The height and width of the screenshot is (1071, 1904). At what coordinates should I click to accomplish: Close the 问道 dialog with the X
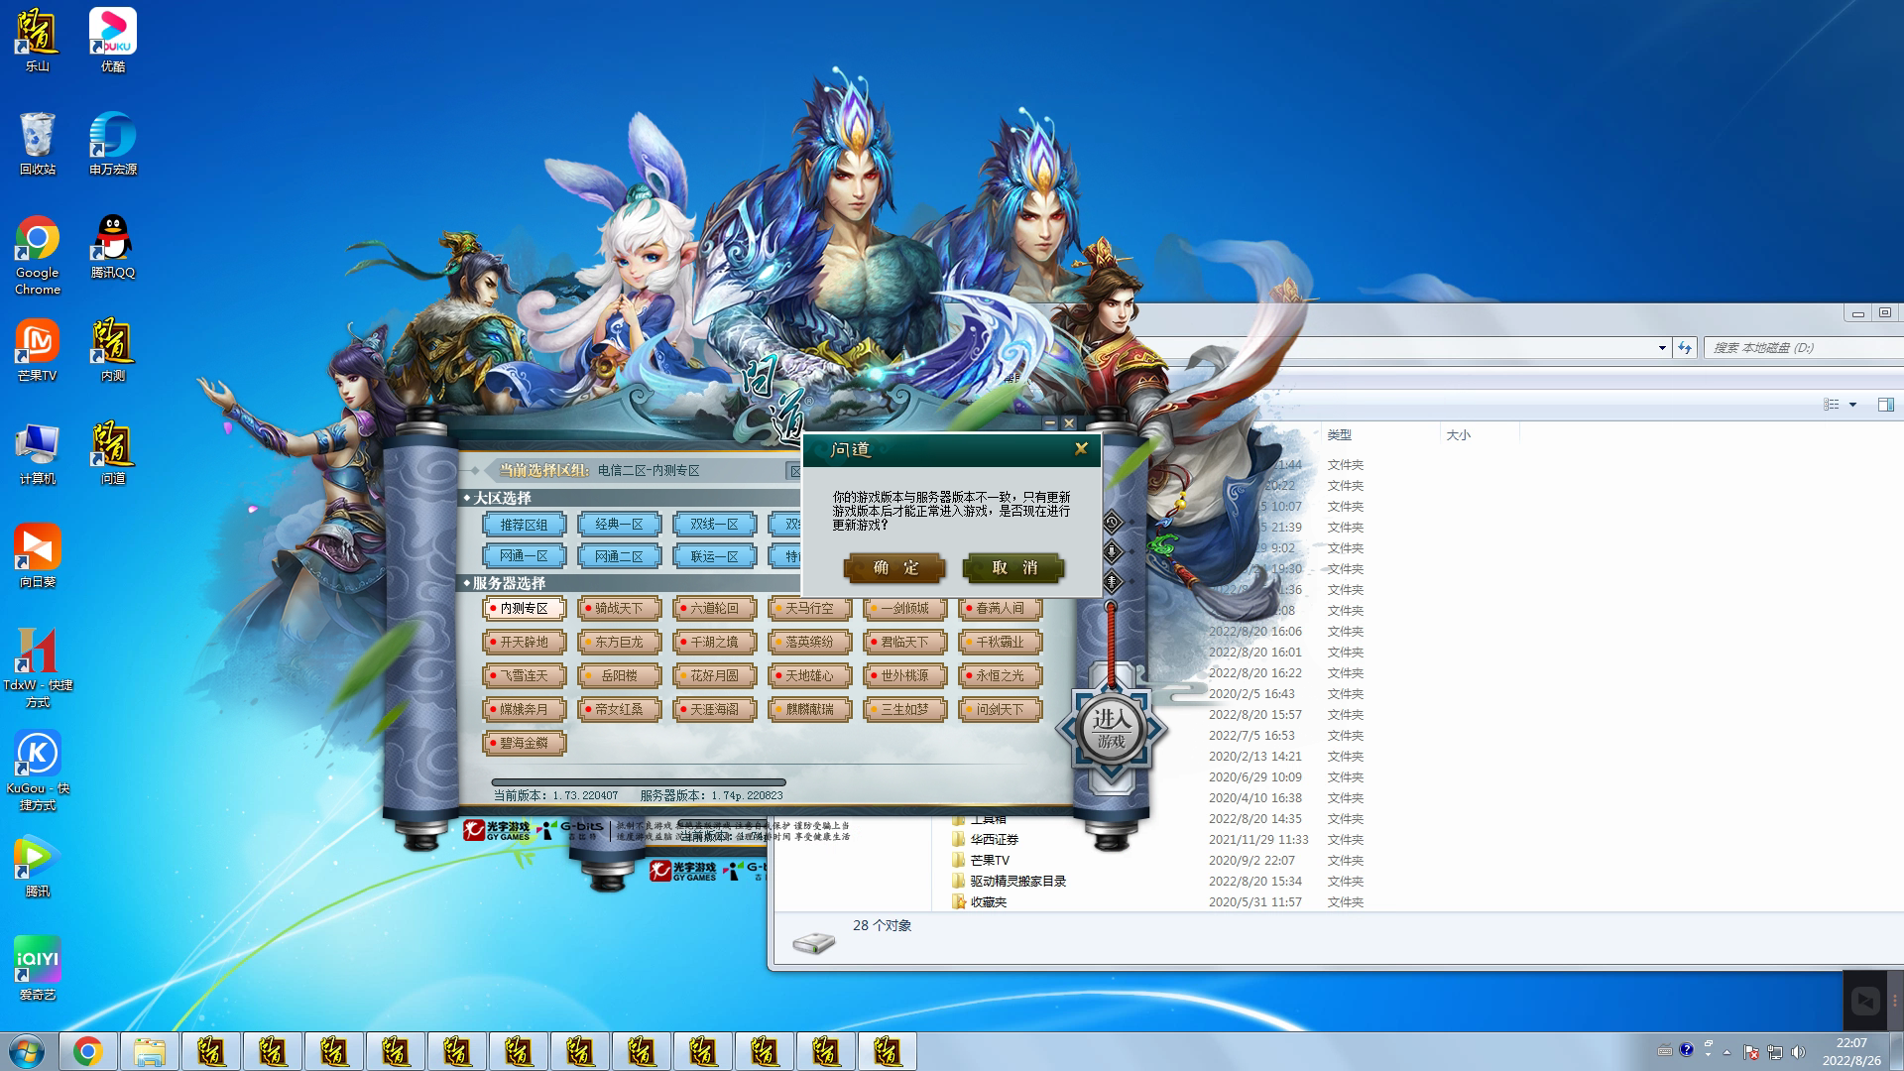coord(1081,448)
